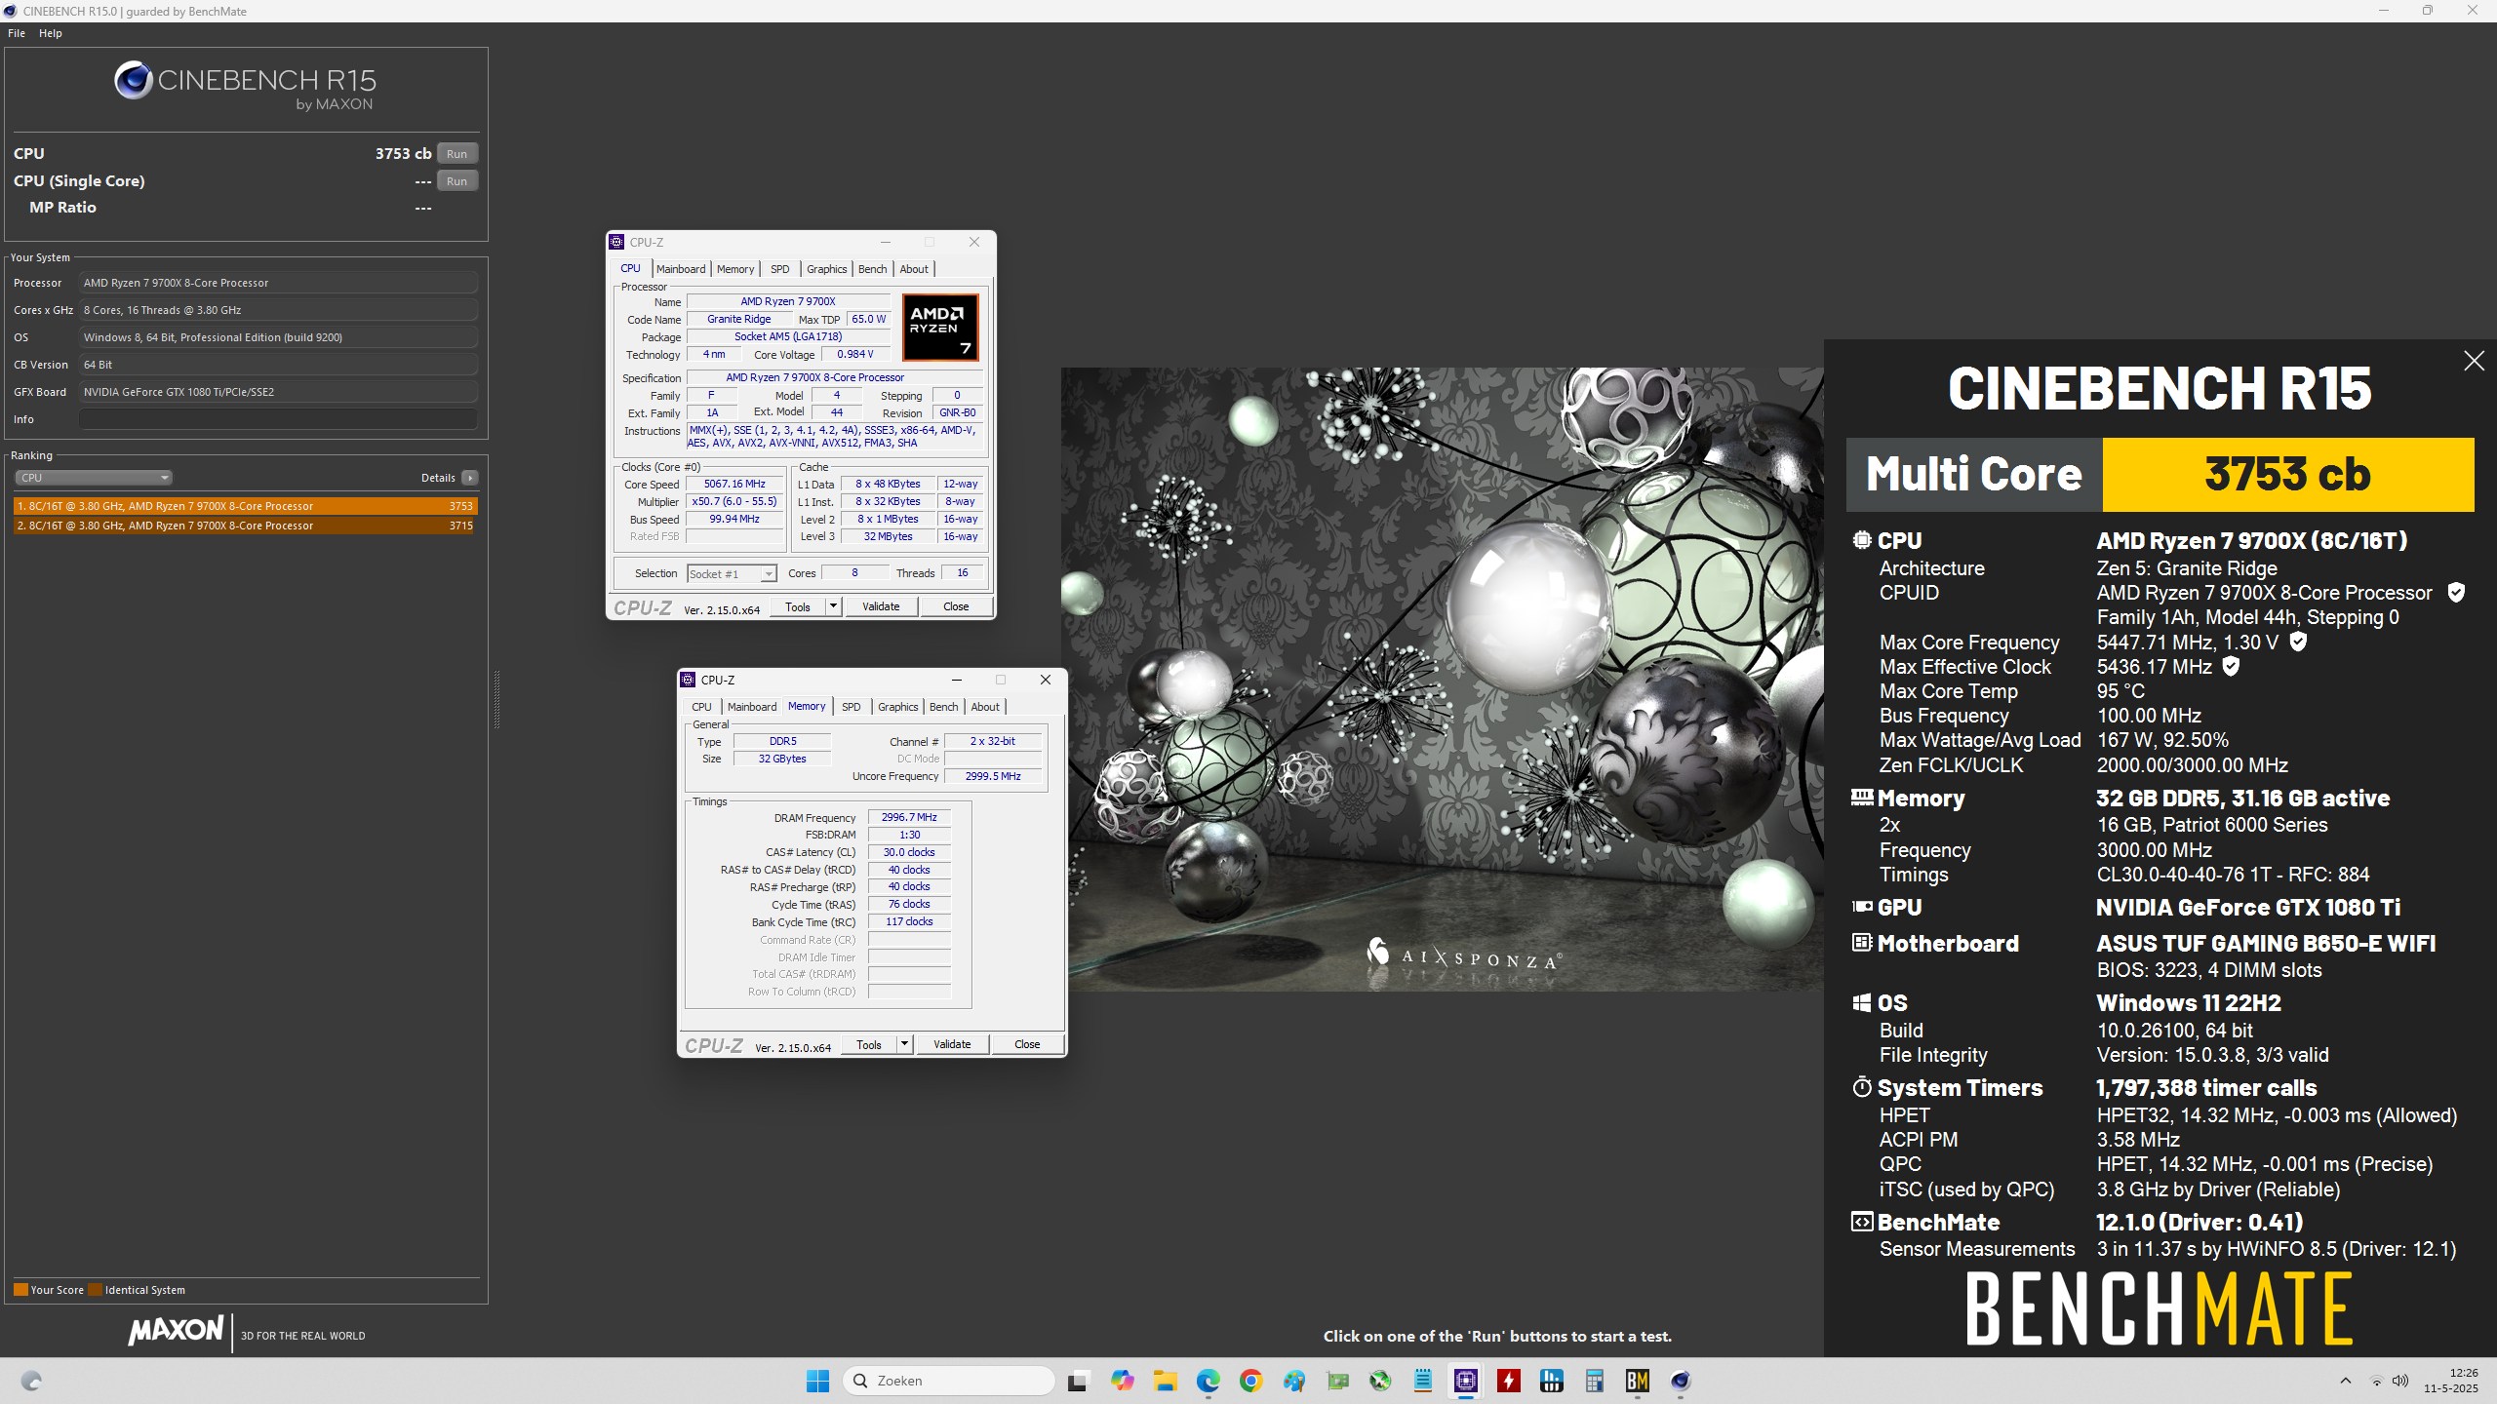Screen dimensions: 2497x1404
Task: Click the 3753 cb Multi Core score box
Action: pos(2287,475)
